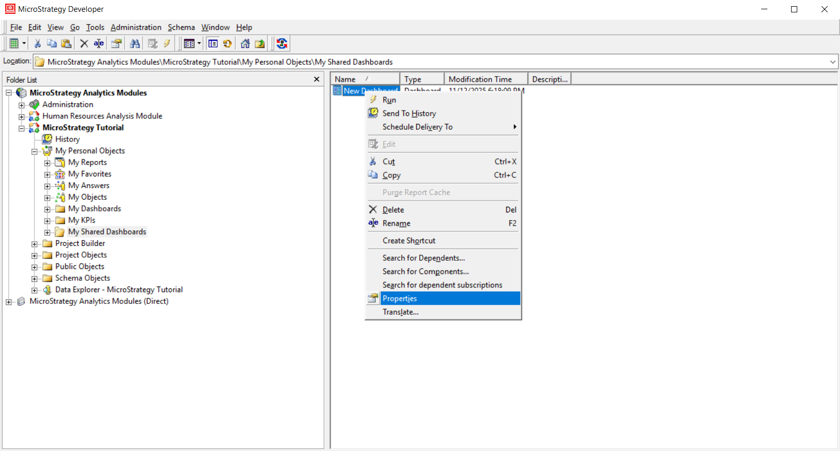Select the My Reports folder in tree
The height and width of the screenshot is (451, 840).
88,163
